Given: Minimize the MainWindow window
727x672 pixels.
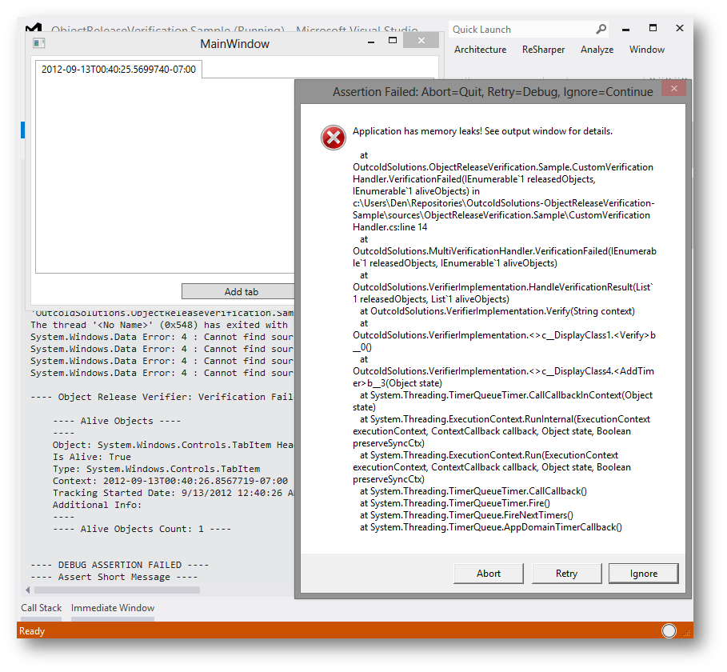Looking at the screenshot, I should 371,42.
